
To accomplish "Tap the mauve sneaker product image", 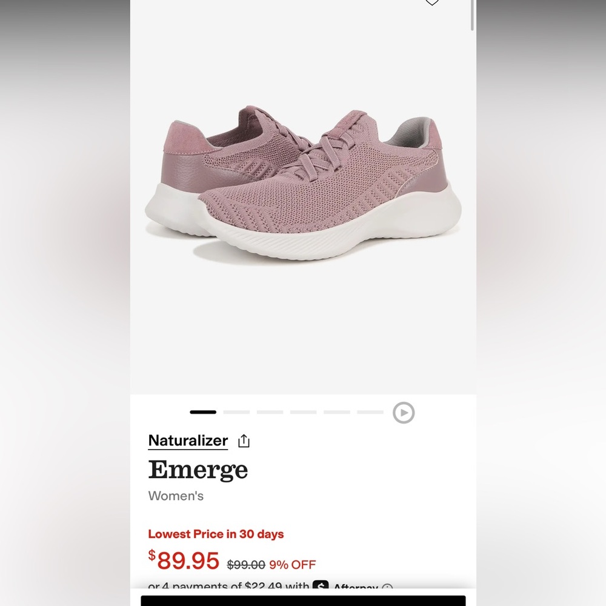I will (x=303, y=185).
